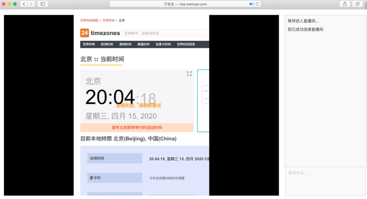Toggle the Safari sidebar button
Viewport: 367px width, 199px height.
point(43,4)
